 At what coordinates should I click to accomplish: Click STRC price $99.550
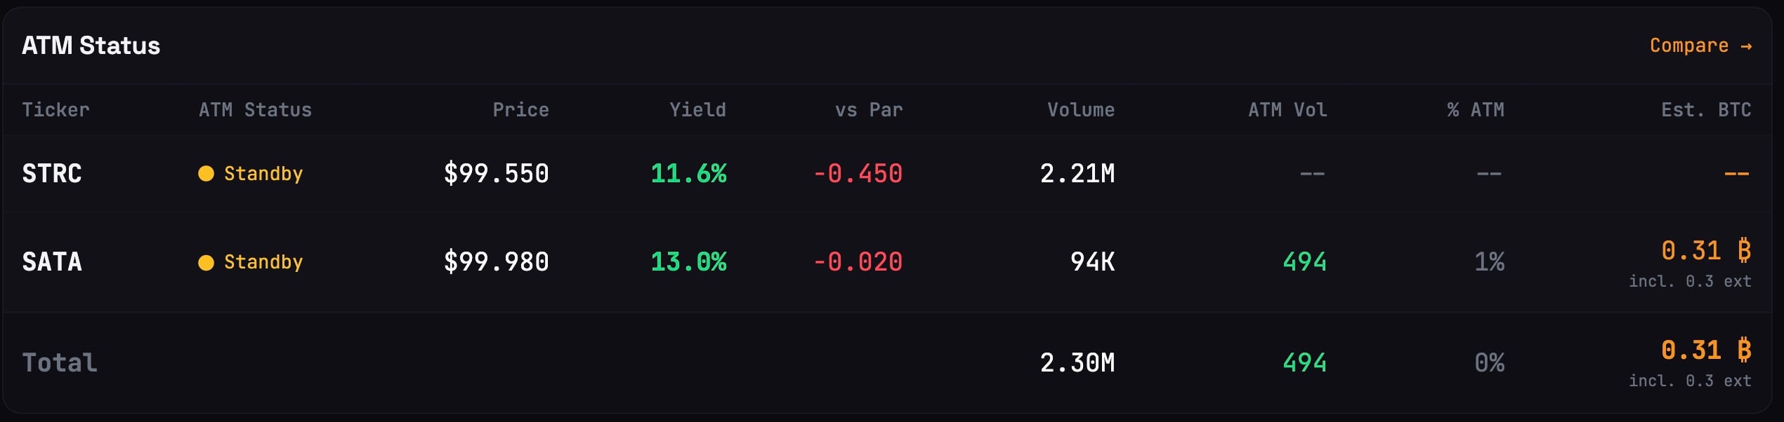(496, 174)
